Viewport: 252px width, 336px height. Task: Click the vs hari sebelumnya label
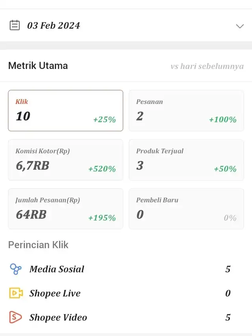pos(207,66)
